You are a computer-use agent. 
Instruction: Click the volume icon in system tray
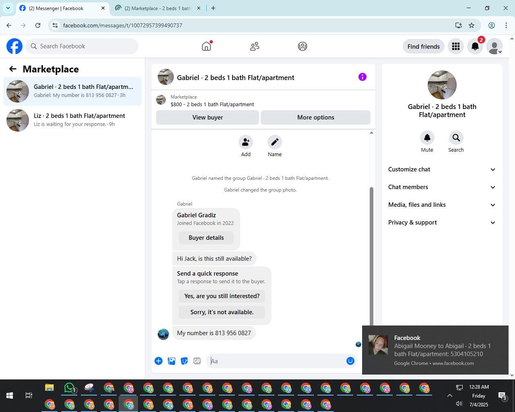coord(459,404)
